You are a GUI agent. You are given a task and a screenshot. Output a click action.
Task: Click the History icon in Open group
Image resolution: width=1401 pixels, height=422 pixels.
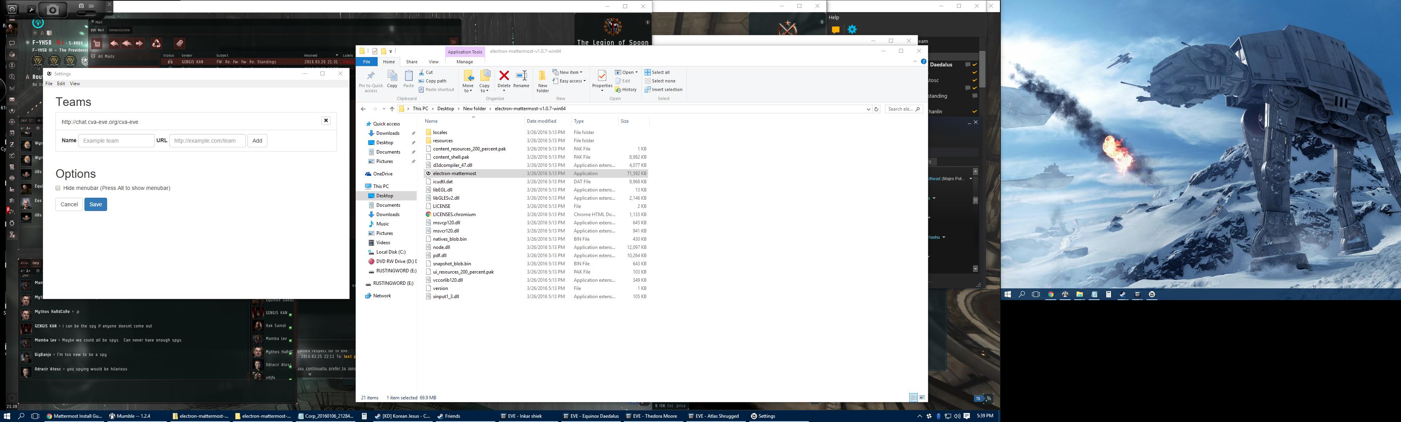pos(618,90)
